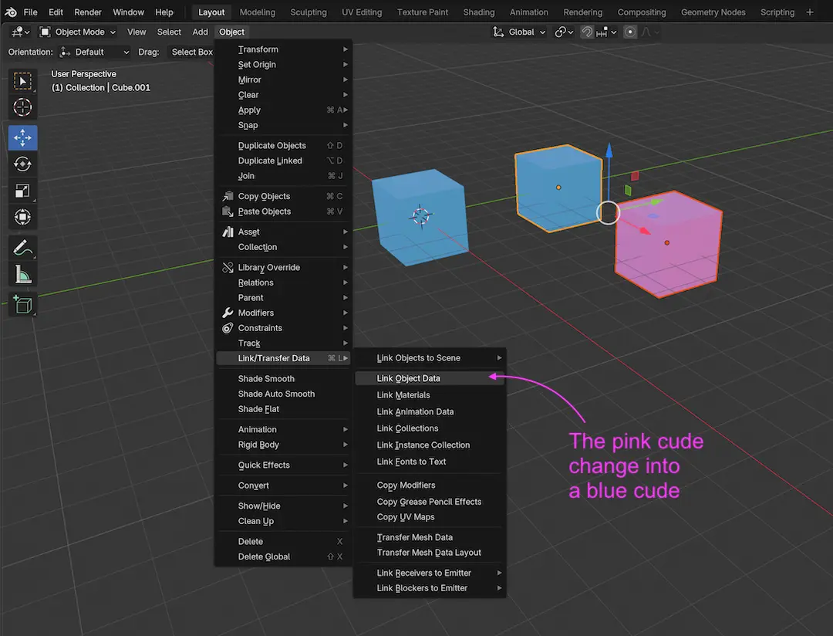The height and width of the screenshot is (636, 833).
Task: Click the Library Override icon
Action: click(228, 268)
